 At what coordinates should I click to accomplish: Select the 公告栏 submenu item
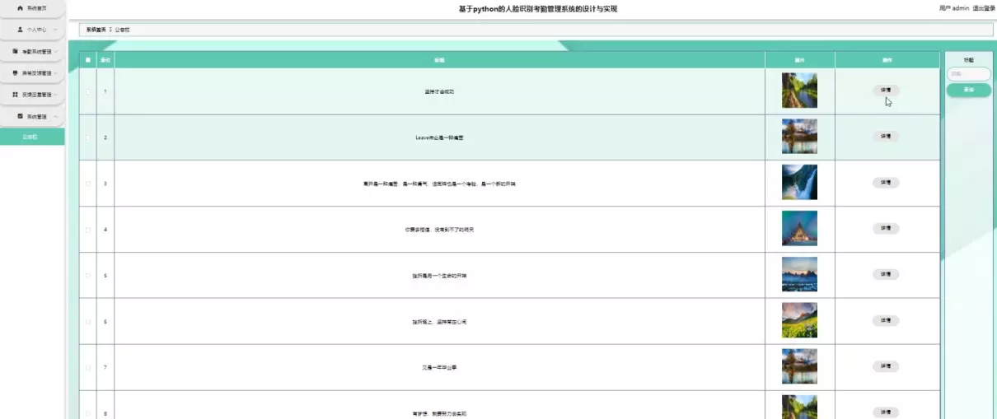tap(31, 137)
